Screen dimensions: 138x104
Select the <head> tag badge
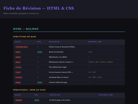coord(18,57)
